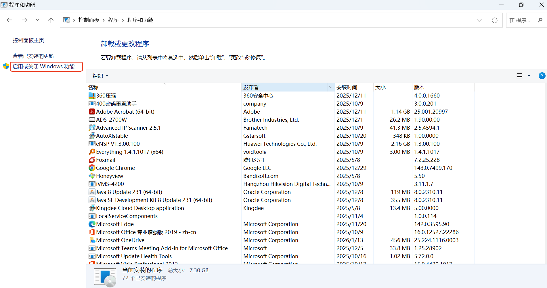Viewport: 547px width, 288px height.
Task: Open the 组织 dropdown menu
Action: coord(100,76)
